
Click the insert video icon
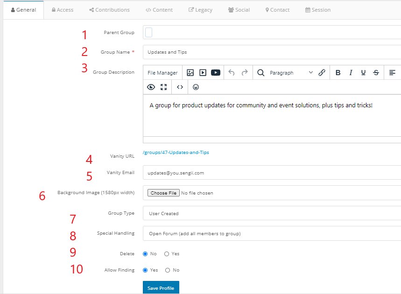[203, 73]
